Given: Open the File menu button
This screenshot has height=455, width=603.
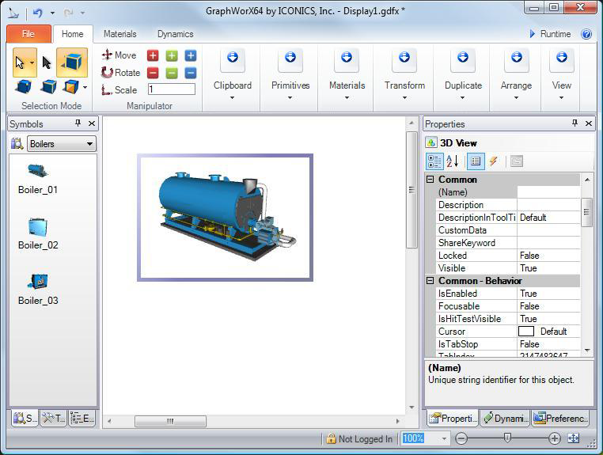Looking at the screenshot, I should (x=28, y=34).
